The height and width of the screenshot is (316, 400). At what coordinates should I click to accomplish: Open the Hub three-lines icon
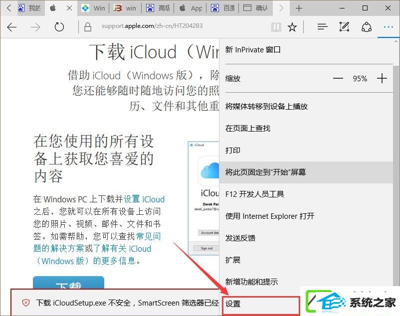pos(323,27)
